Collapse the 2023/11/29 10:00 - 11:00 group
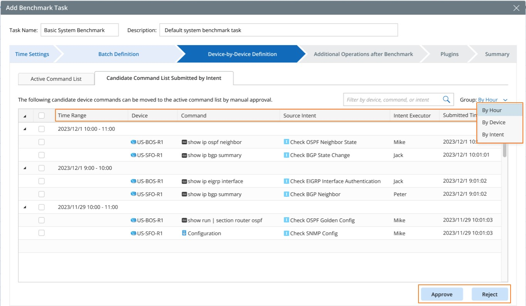526x306 pixels. [25, 207]
